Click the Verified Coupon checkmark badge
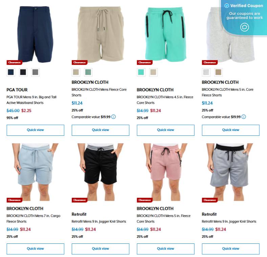The image size is (267, 257). tap(226, 6)
